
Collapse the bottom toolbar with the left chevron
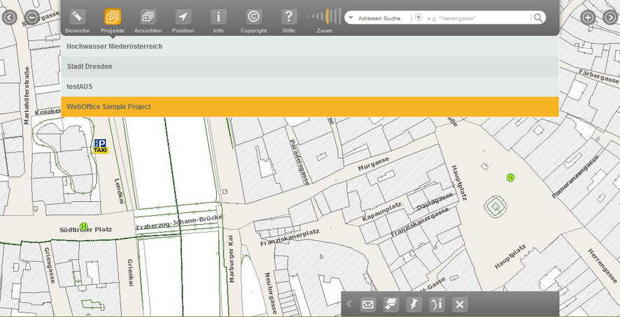[349, 304]
